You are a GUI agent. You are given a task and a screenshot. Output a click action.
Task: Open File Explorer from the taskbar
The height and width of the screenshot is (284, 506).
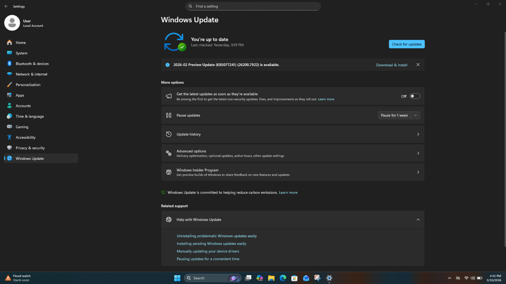(271, 278)
